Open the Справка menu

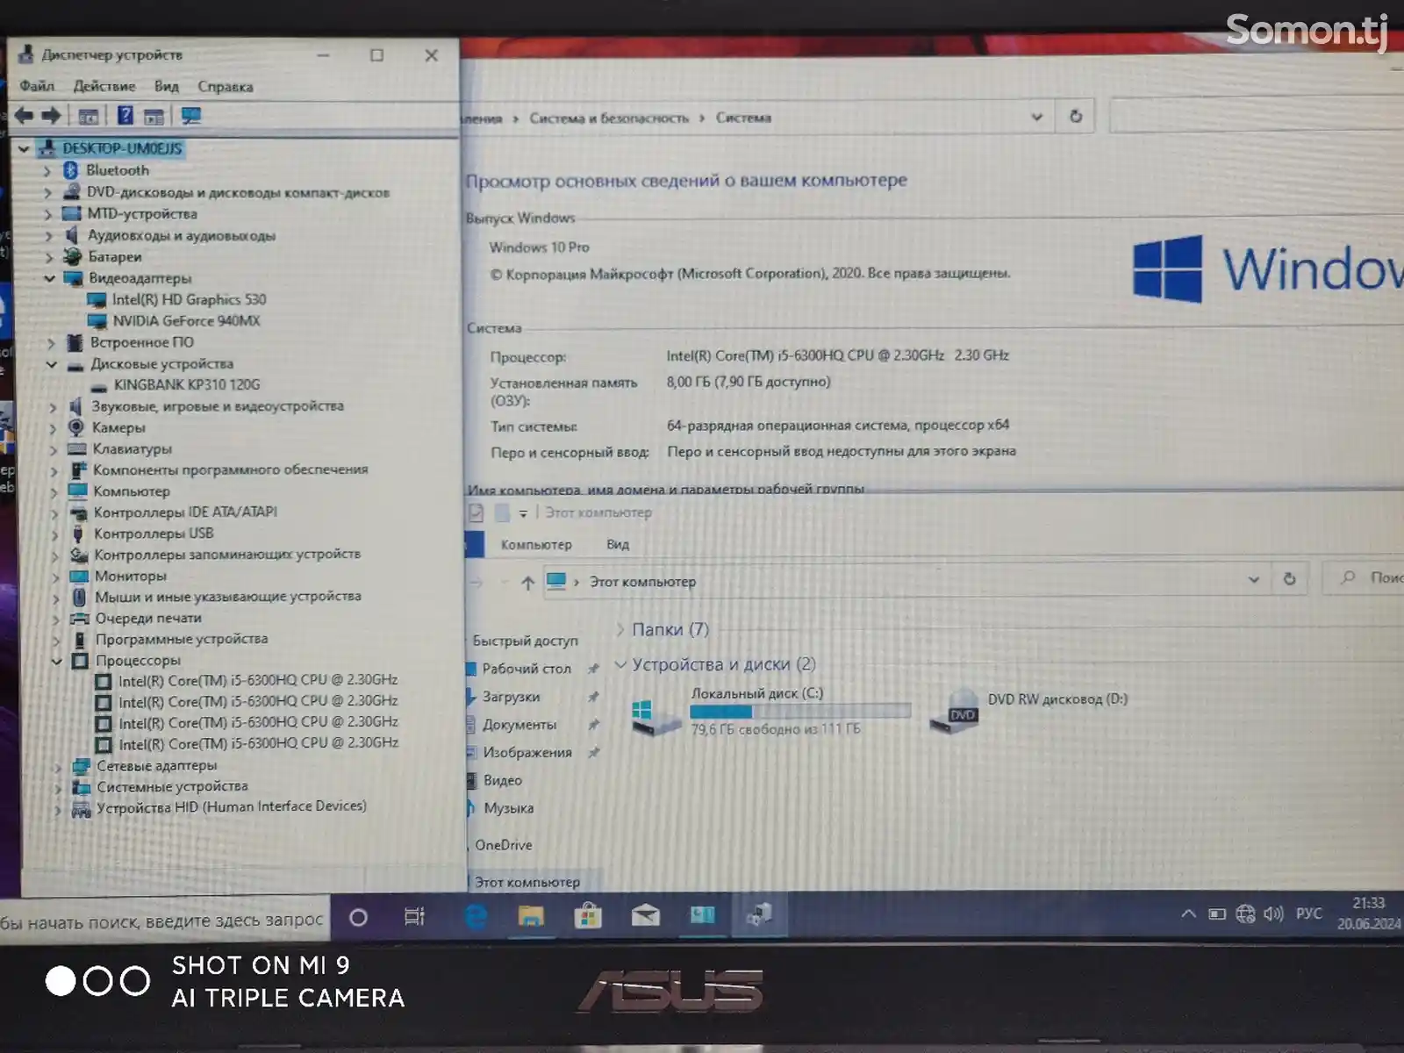(226, 86)
